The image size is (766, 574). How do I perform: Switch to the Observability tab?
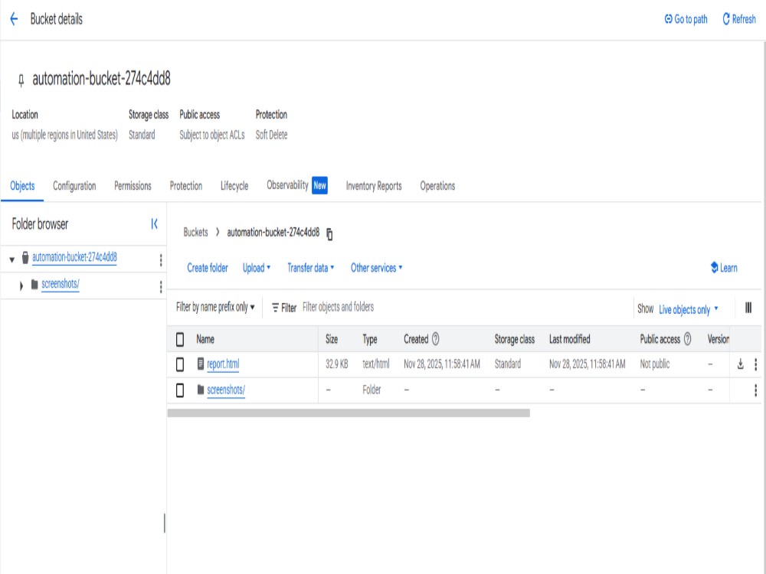tap(297, 185)
